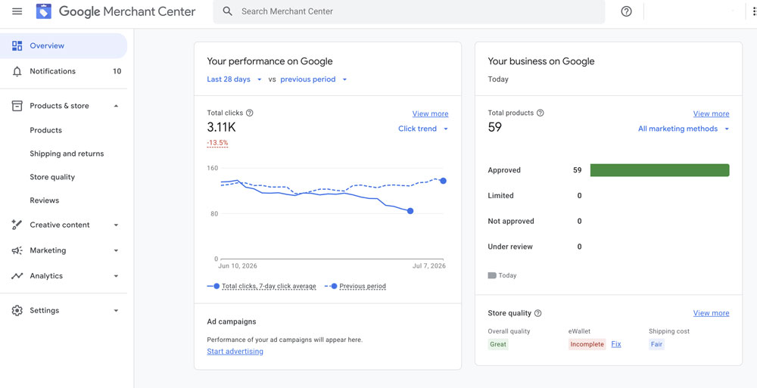The height and width of the screenshot is (388, 757).
Task: Click the green Approved products bar
Action: pyautogui.click(x=659, y=170)
